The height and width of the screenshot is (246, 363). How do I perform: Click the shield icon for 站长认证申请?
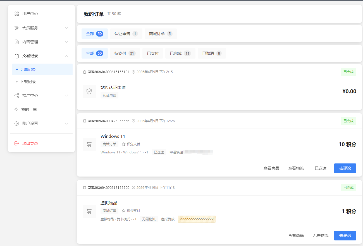[89, 91]
